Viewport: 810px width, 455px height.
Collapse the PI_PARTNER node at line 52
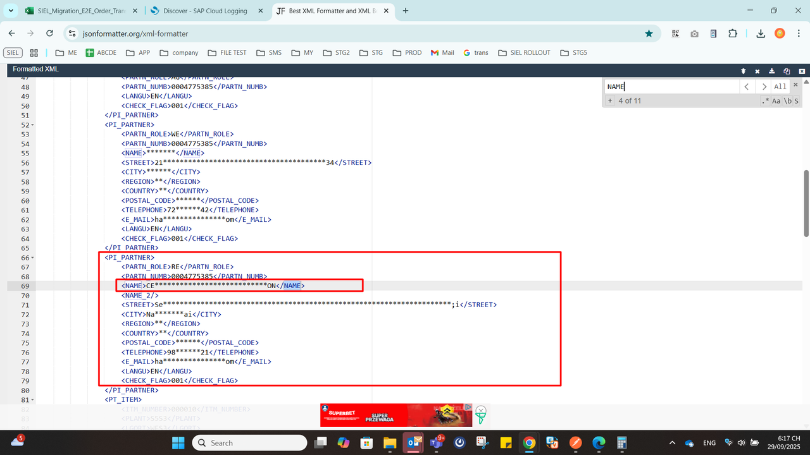(32, 125)
